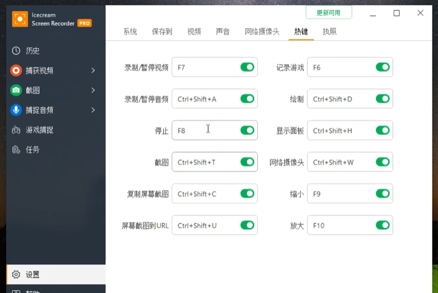Viewport: 438px width, 293px height.
Task: Click the PRO badge in the sidebar
Action: [84, 23]
